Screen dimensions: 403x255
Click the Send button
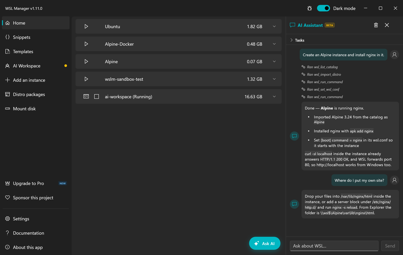(x=390, y=246)
